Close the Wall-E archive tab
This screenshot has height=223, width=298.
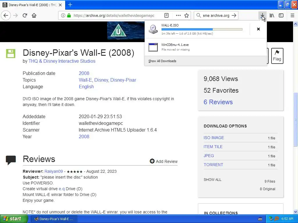click(60, 5)
